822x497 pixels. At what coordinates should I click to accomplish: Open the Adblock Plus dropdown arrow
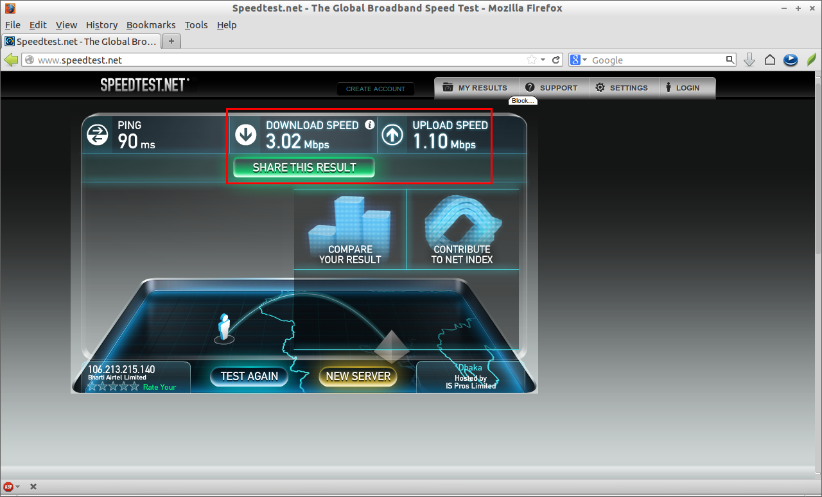pyautogui.click(x=17, y=487)
